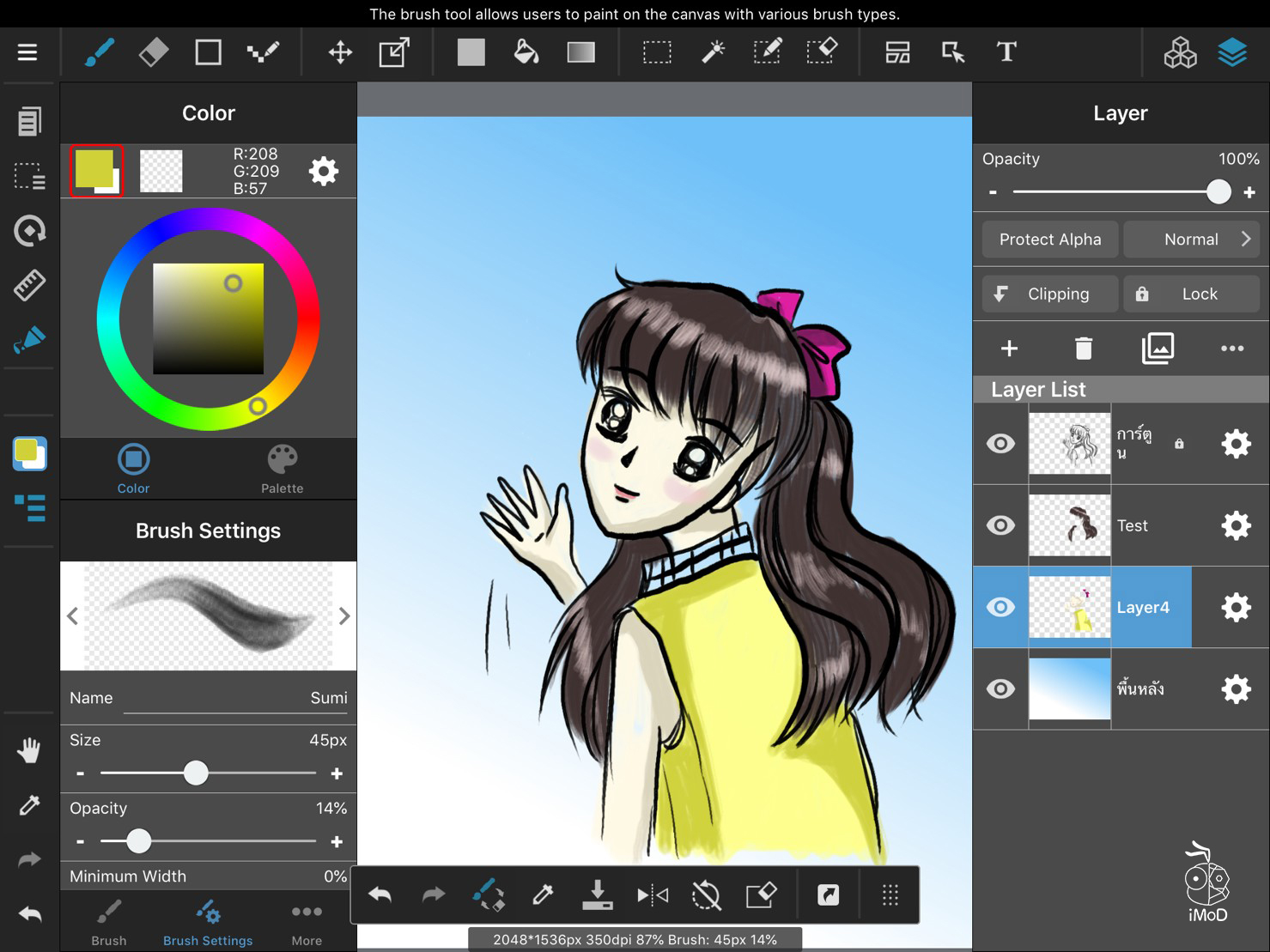The image size is (1270, 952).
Task: Enable Protect Alpha
Action: point(1049,239)
